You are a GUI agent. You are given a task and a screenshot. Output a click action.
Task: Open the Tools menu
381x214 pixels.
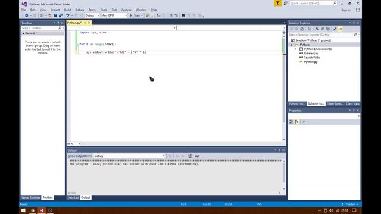click(x=104, y=10)
